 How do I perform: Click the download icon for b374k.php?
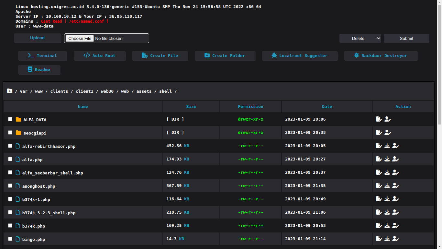[387, 226]
